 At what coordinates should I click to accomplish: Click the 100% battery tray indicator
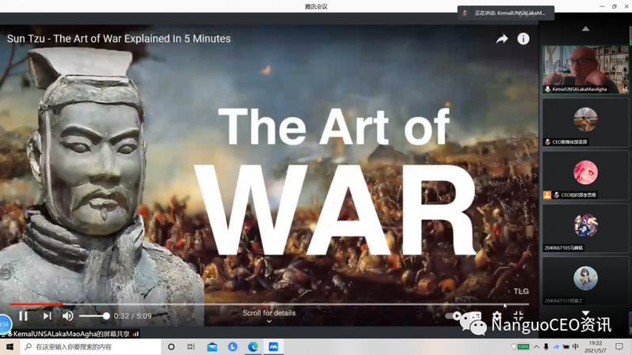tap(521, 346)
